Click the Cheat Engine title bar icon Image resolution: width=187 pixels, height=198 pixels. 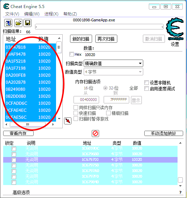(6, 6)
